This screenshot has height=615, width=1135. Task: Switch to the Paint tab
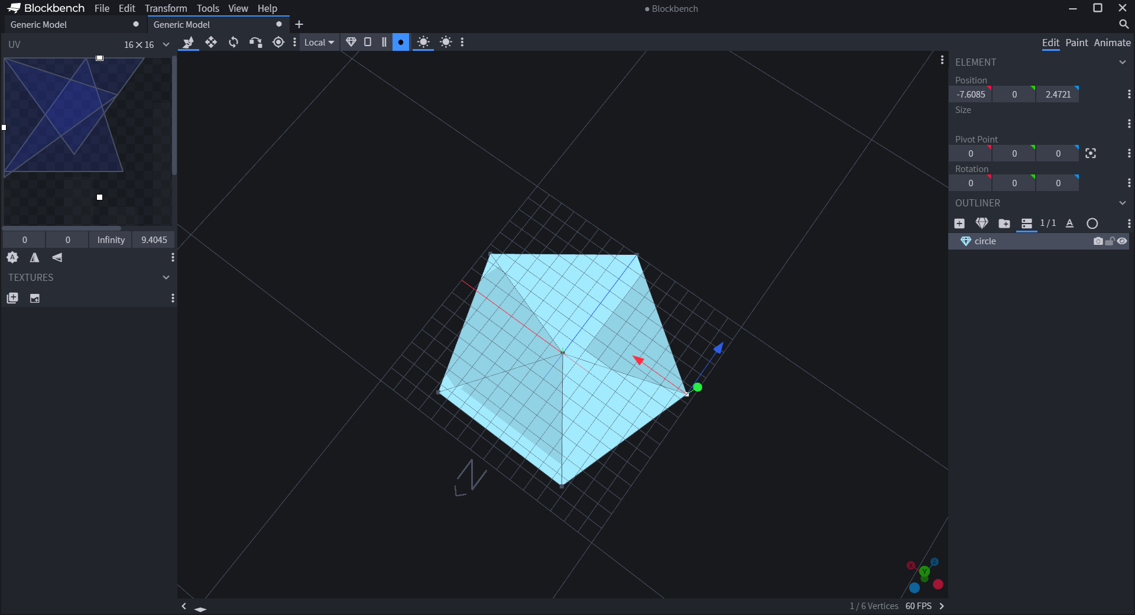tap(1077, 43)
